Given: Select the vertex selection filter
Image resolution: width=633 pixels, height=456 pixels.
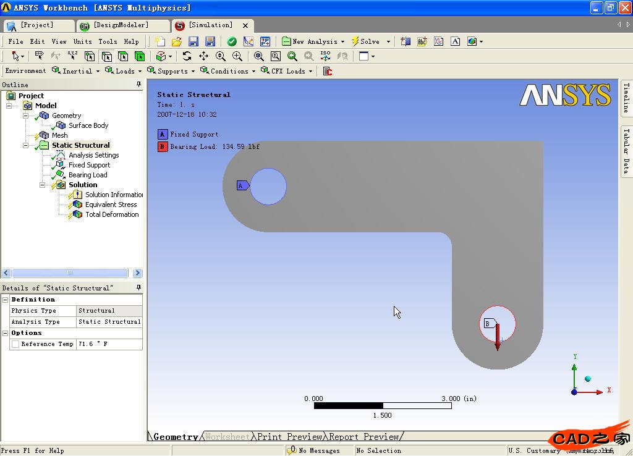Looking at the screenshot, I should pos(90,56).
